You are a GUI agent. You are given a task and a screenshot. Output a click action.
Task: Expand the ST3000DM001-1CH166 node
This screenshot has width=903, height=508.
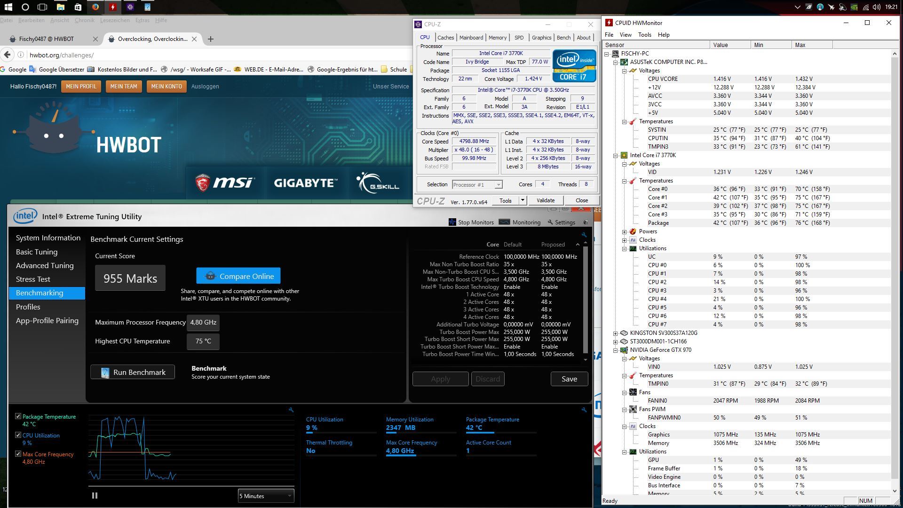(615, 341)
